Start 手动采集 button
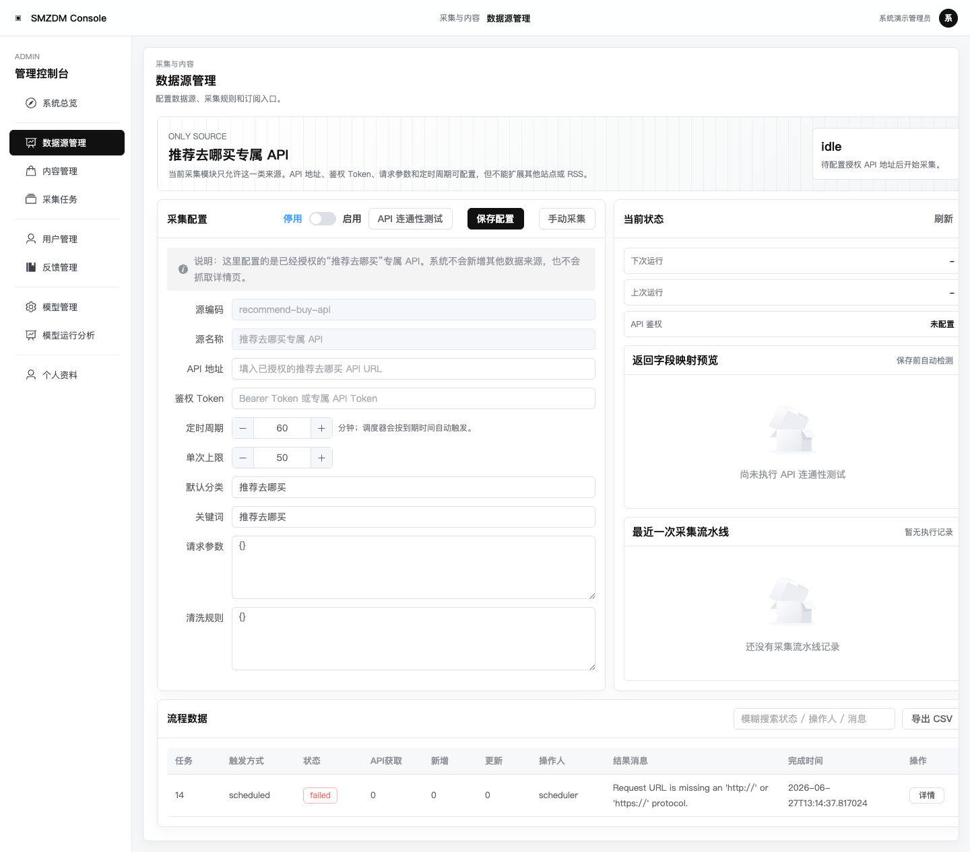This screenshot has width=970, height=852. click(567, 219)
